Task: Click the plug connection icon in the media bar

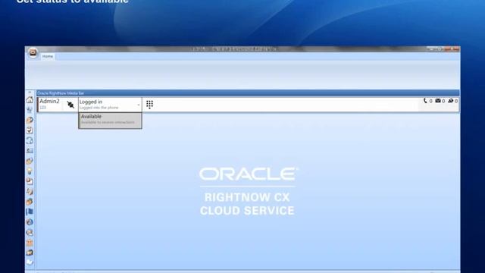Action: pos(70,105)
